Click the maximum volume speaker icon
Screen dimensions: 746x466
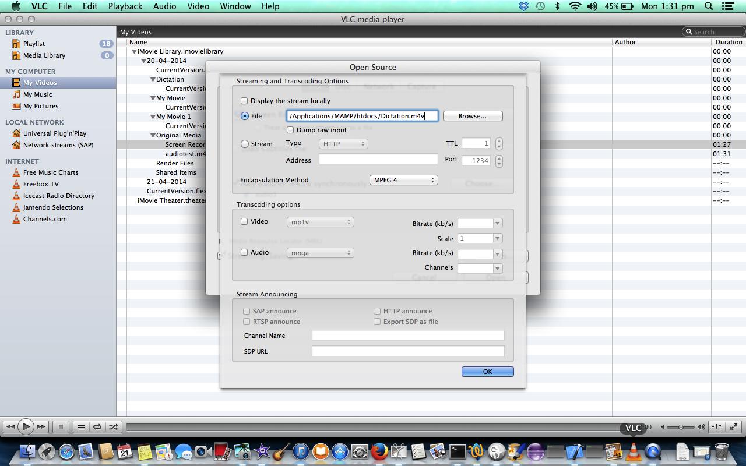point(702,427)
